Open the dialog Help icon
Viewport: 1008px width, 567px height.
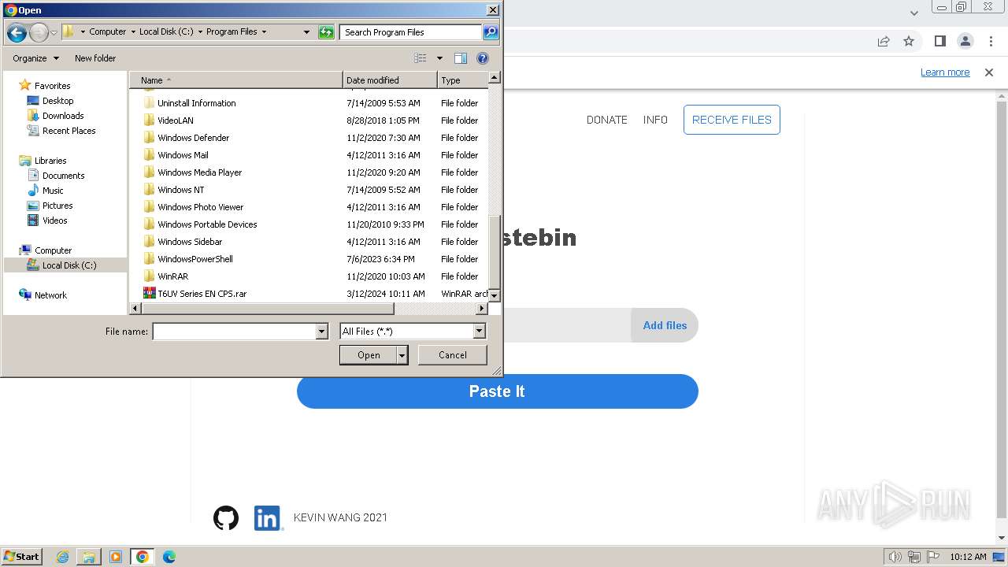483,58
